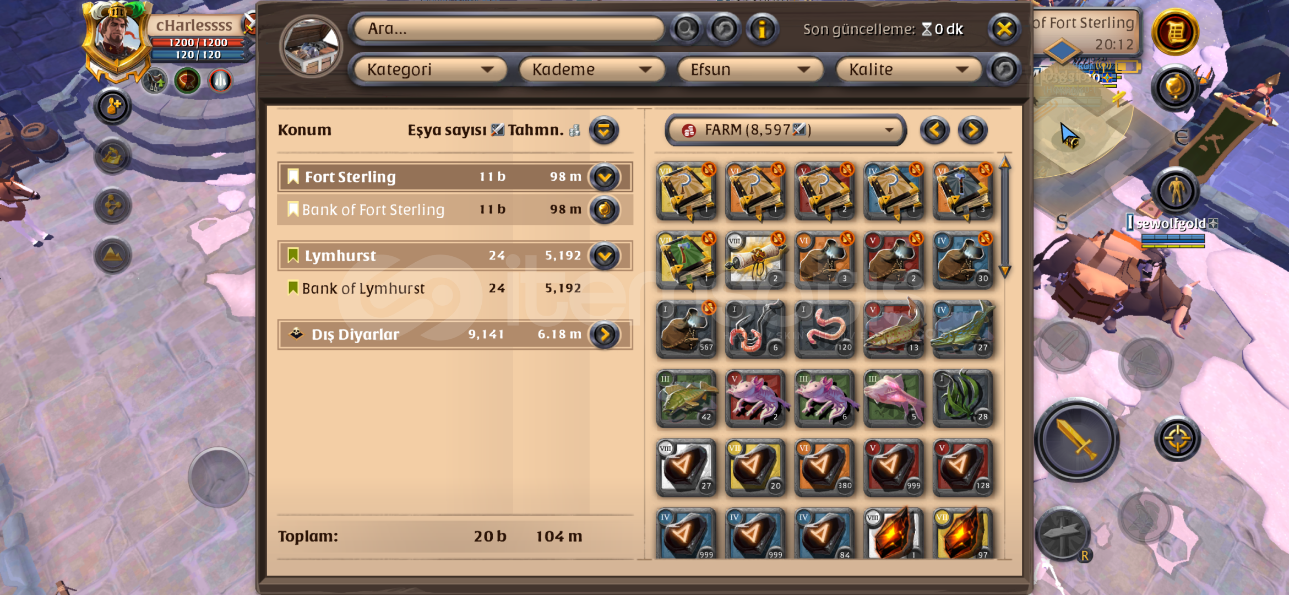Open the red scroll menu icon

(1175, 32)
